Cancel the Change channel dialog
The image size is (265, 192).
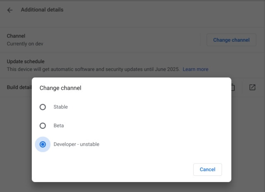pos(207,169)
